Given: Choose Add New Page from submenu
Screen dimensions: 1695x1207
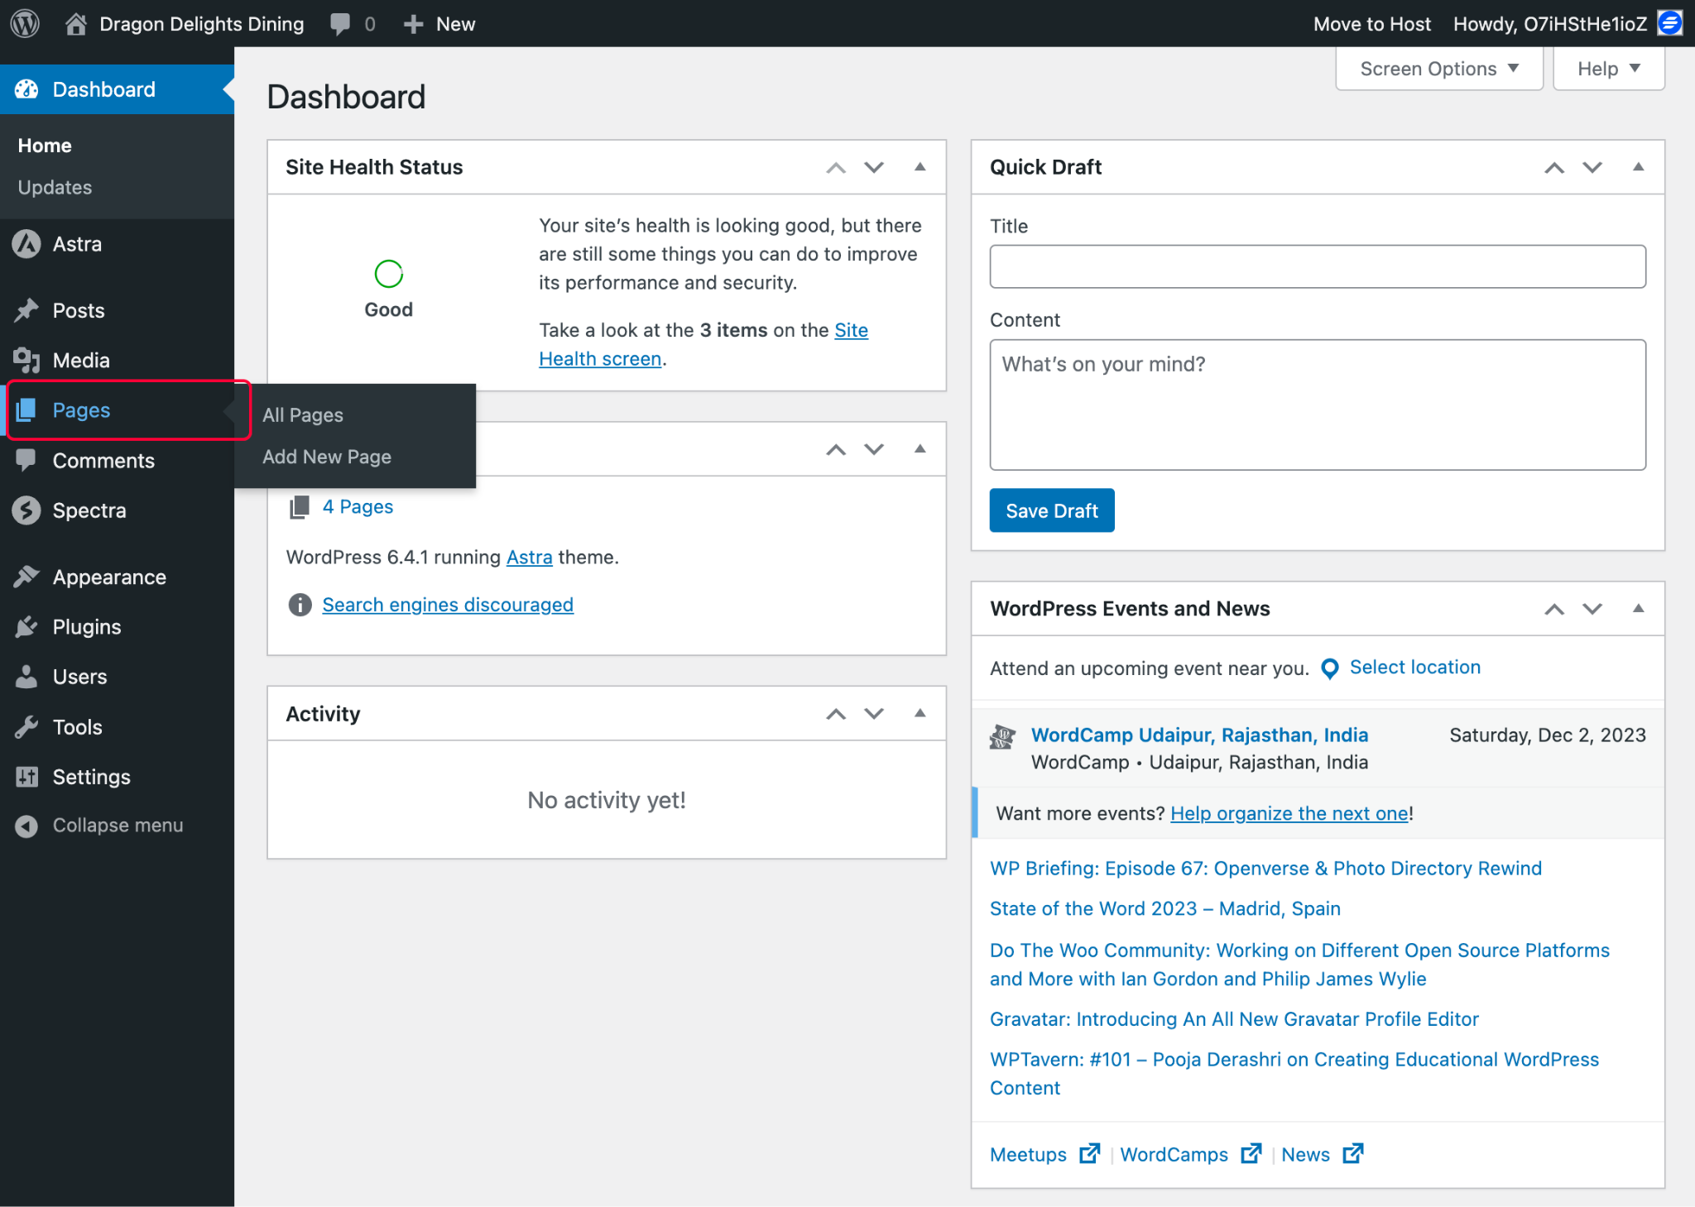Looking at the screenshot, I should (x=326, y=456).
